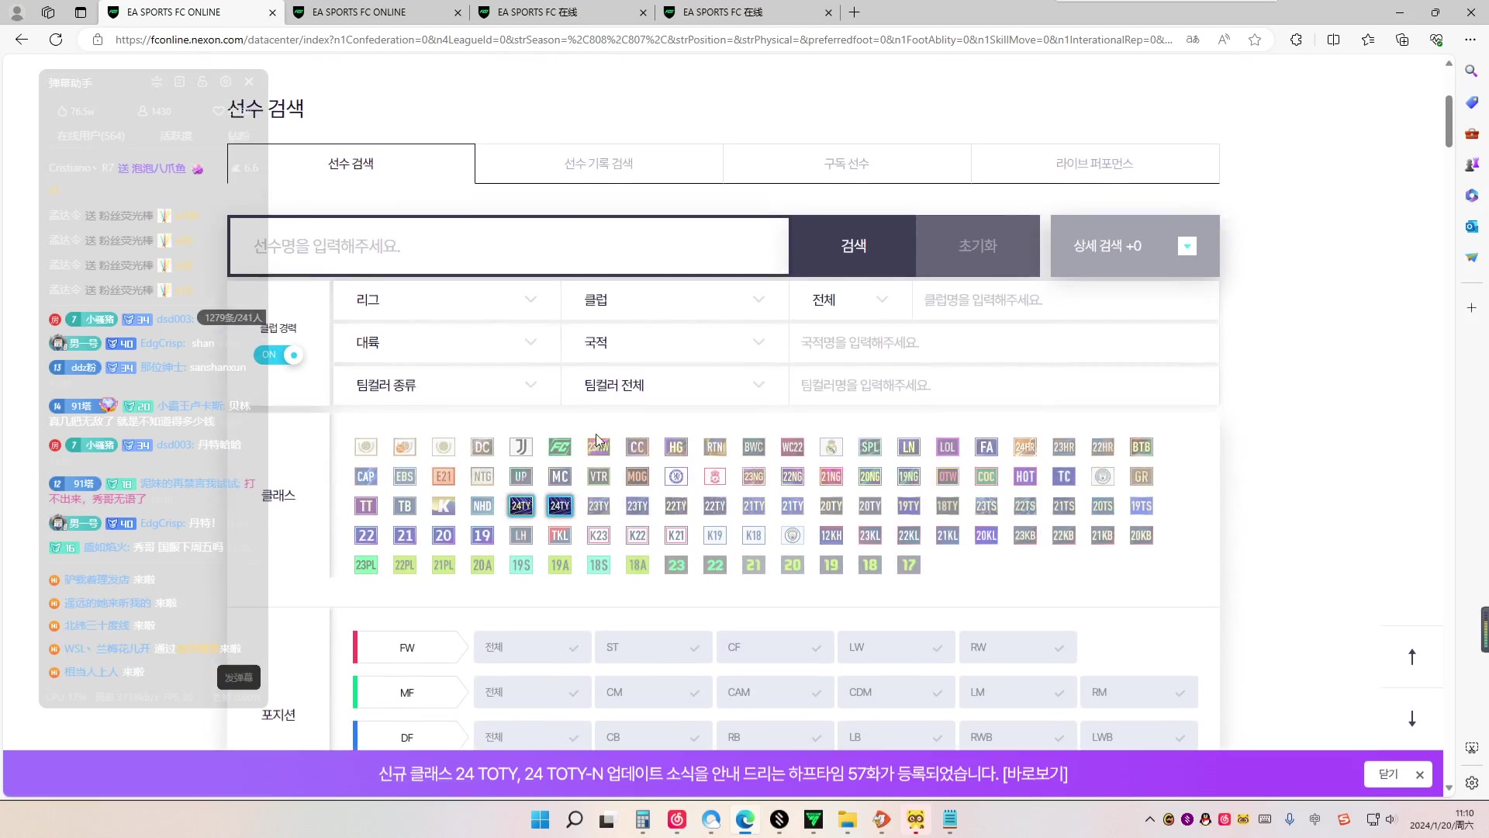Select the green FC class icon
The width and height of the screenshot is (1489, 838).
560,447
